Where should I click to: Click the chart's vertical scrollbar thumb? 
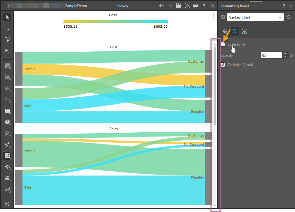pyautogui.click(x=215, y=86)
